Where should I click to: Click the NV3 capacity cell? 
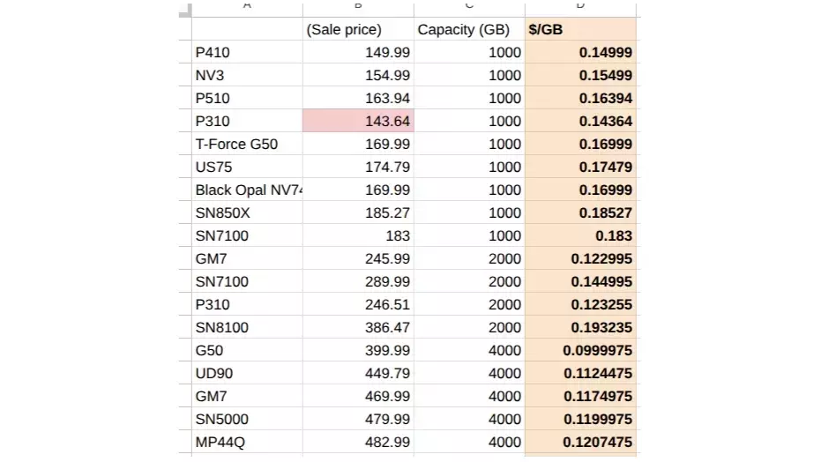(469, 75)
